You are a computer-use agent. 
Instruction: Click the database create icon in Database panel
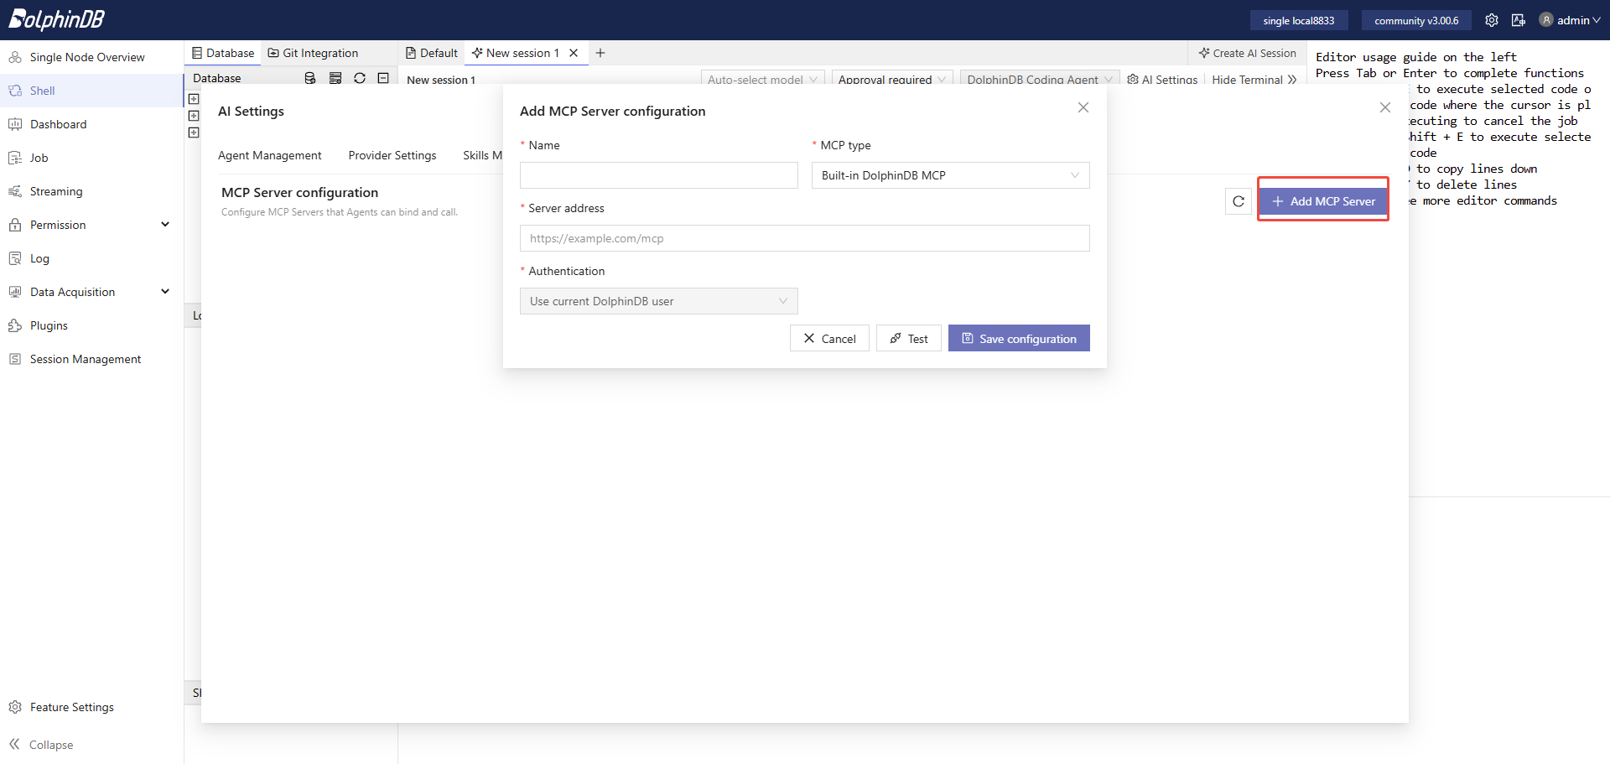(x=310, y=78)
